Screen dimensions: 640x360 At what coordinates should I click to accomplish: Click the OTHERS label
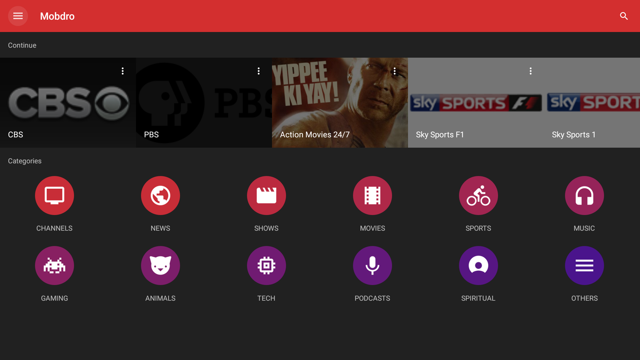584,298
